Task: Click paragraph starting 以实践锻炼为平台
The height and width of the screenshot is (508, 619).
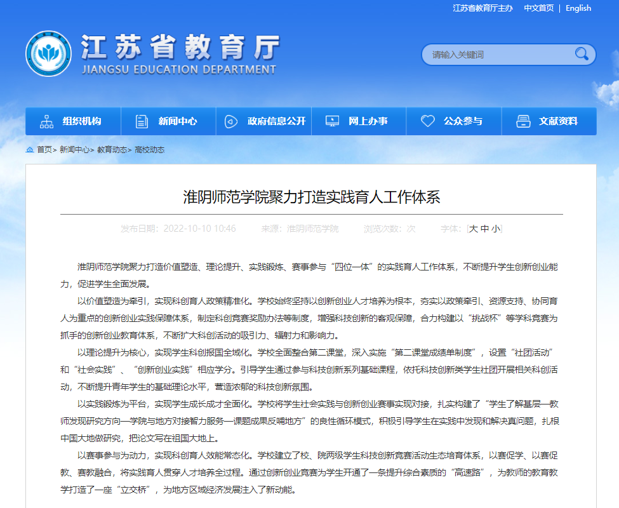Action: (309, 421)
